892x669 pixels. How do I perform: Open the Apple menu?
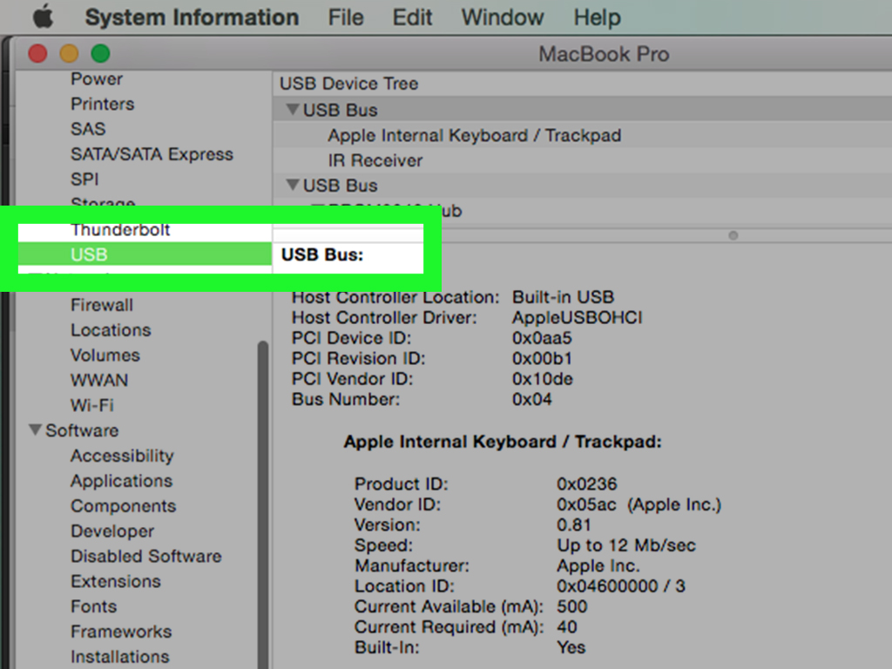(43, 17)
